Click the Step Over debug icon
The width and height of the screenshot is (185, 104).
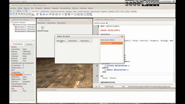[x=27, y=14]
